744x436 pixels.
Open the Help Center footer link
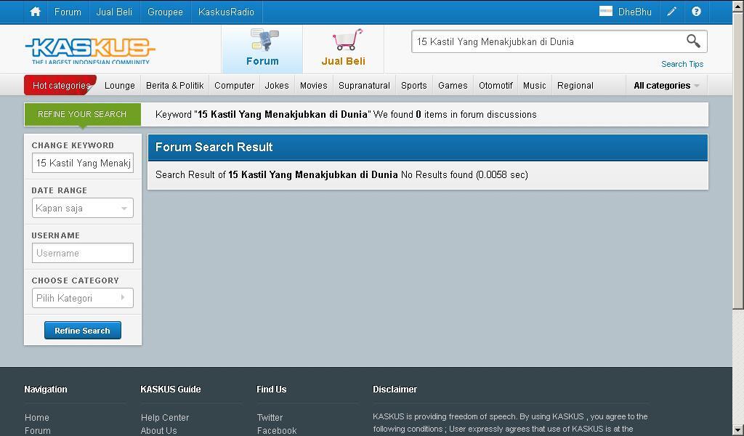tap(165, 418)
